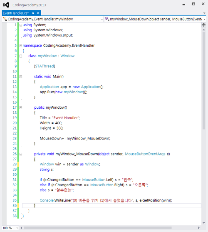Click the horizontal scrollbar left arrow
The height and width of the screenshot is (232, 208).
pyautogui.click(x=21, y=228)
